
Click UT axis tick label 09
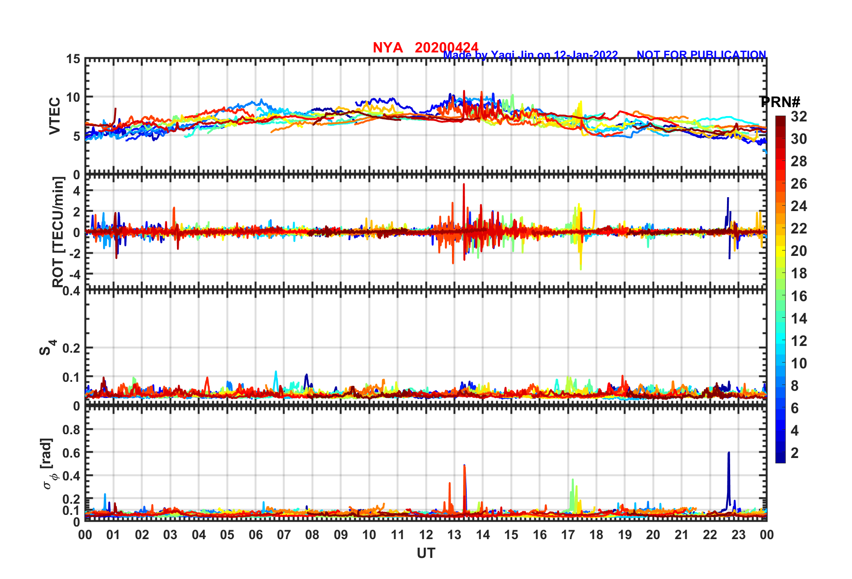pos(341,535)
